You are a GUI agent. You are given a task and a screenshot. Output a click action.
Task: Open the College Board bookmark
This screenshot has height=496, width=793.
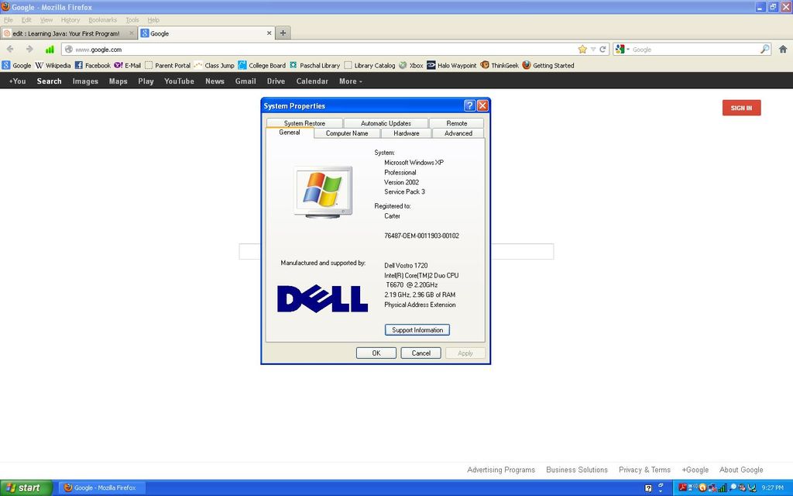point(262,65)
